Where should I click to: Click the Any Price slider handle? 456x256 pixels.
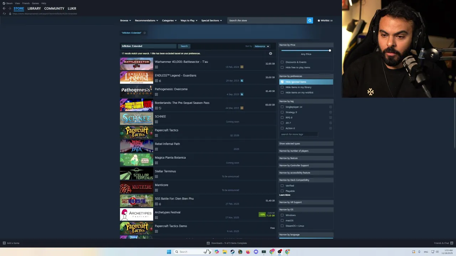[330, 50]
